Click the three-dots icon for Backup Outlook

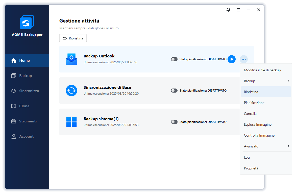pyautogui.click(x=244, y=59)
